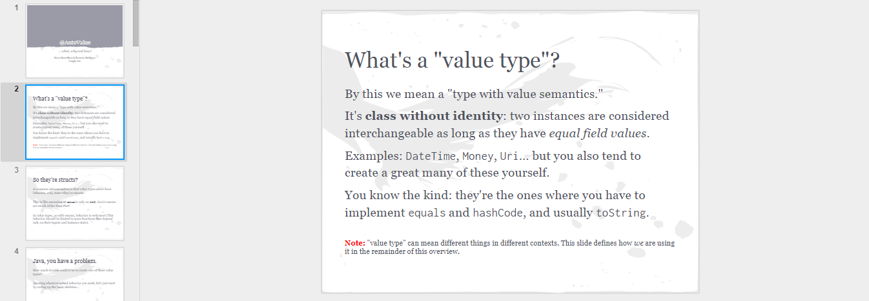Image resolution: width=869 pixels, height=301 pixels.
Task: Click slide number 1 in the filmstrip
Action: tap(16, 8)
